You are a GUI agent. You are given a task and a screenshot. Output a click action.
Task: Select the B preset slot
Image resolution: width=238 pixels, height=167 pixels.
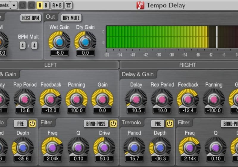point(46,5)
